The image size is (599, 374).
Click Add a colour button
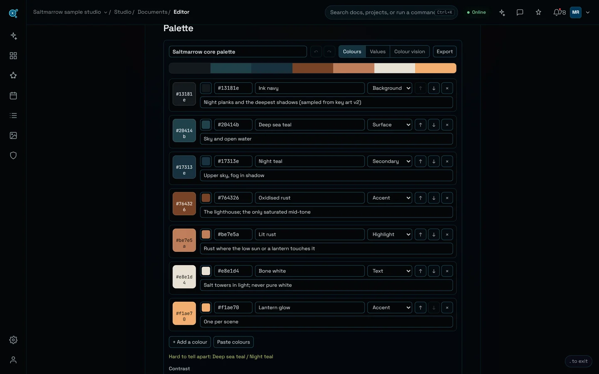click(x=190, y=342)
